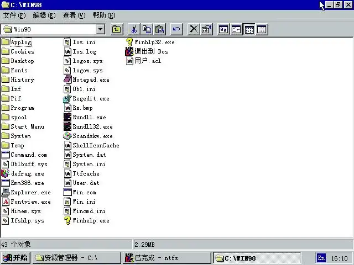Switch to 资源管理器 - C:\ taskbar button

[77, 258]
